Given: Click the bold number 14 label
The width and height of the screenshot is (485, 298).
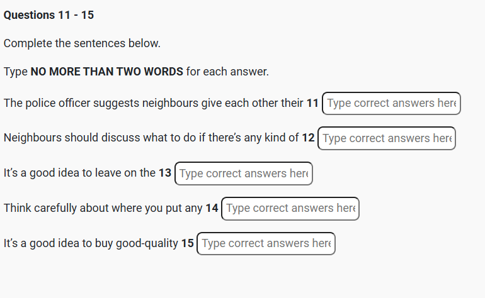Looking at the screenshot, I should click(x=212, y=208).
